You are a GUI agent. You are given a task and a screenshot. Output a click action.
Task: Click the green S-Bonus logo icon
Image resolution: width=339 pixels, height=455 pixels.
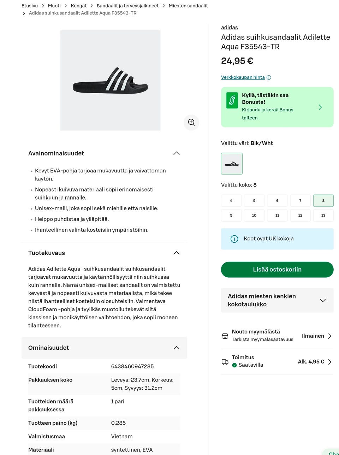coord(232,101)
